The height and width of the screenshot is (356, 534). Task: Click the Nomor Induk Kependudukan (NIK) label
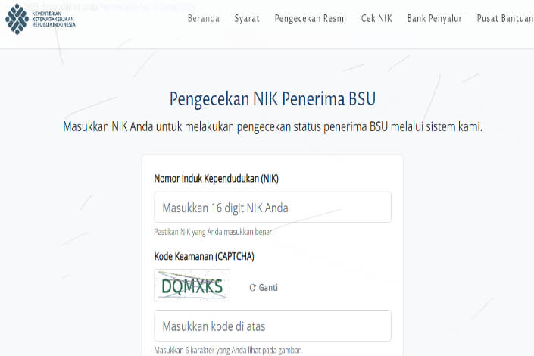coord(217,179)
